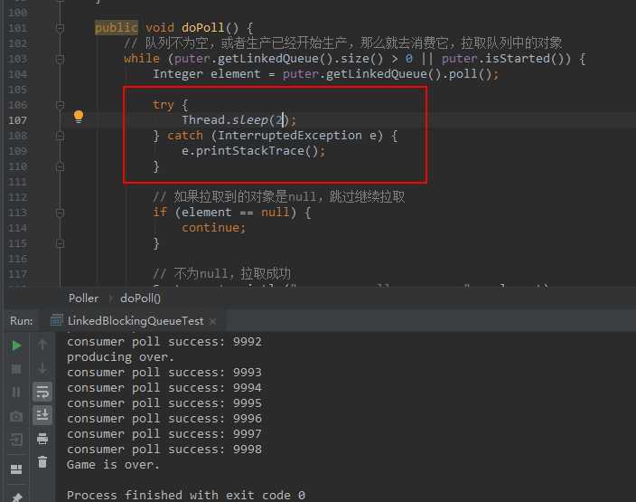Toggle Scroll to End in console
This screenshot has width=636, height=502.
tap(42, 415)
